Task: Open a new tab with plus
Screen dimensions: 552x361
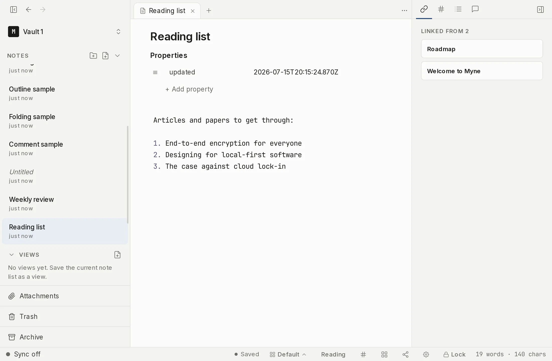Action: click(x=209, y=11)
